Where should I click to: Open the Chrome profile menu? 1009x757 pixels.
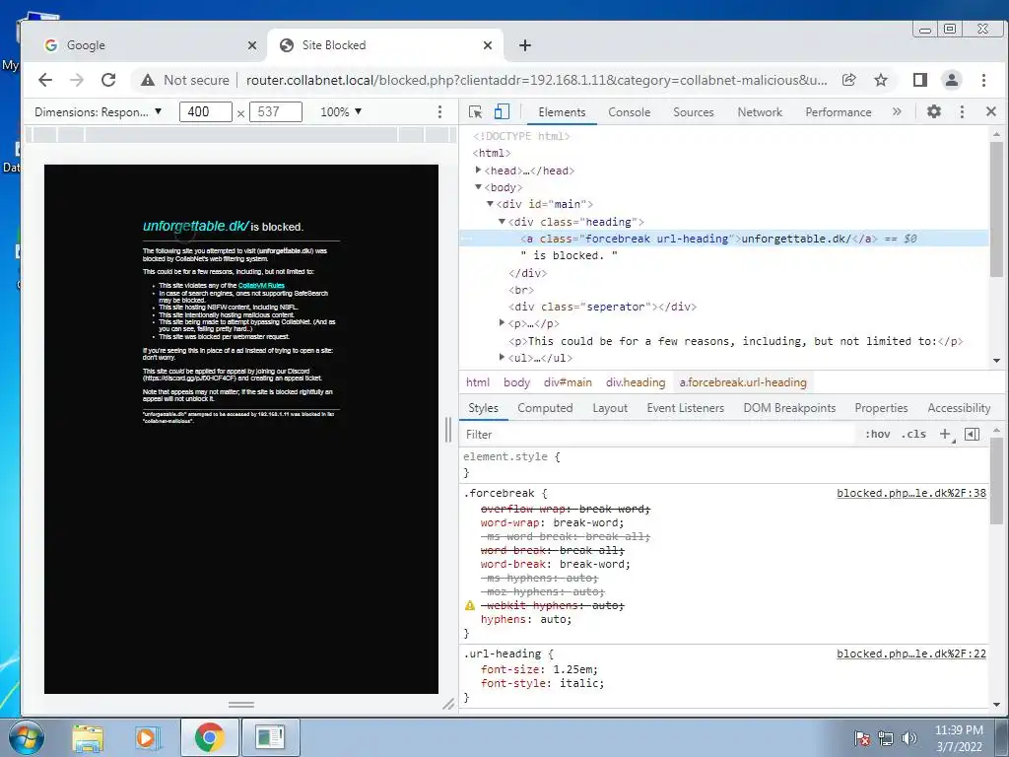pos(951,80)
